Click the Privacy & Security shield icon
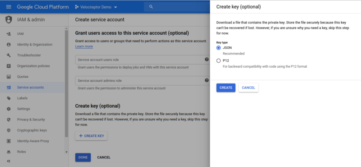Screen dimensions: 361x167 tap(9, 120)
